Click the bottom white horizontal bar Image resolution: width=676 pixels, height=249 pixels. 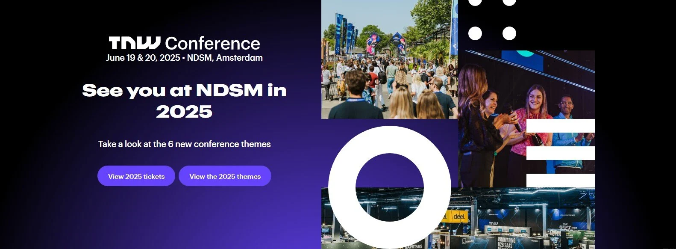click(560, 180)
